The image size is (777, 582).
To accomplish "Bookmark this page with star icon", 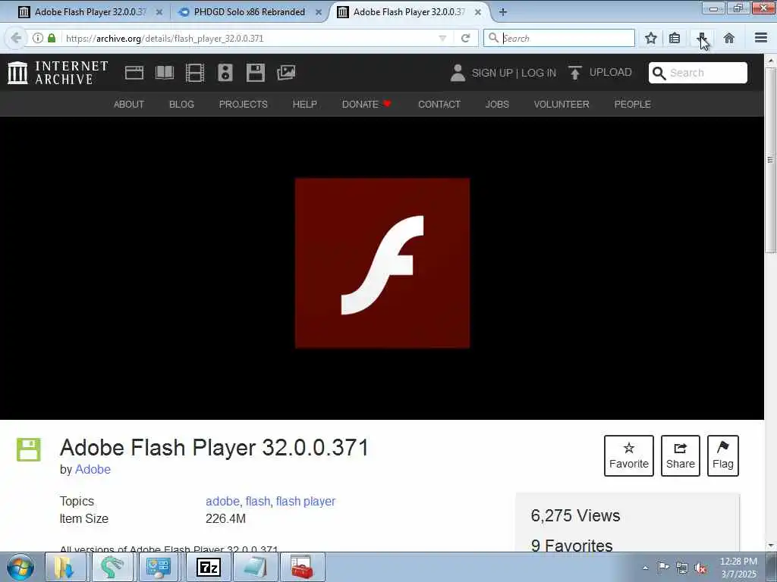I will (x=650, y=38).
